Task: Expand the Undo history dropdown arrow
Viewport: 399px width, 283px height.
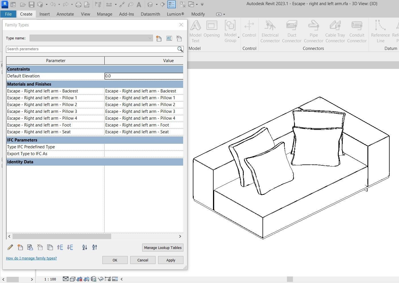Action: 59,5
